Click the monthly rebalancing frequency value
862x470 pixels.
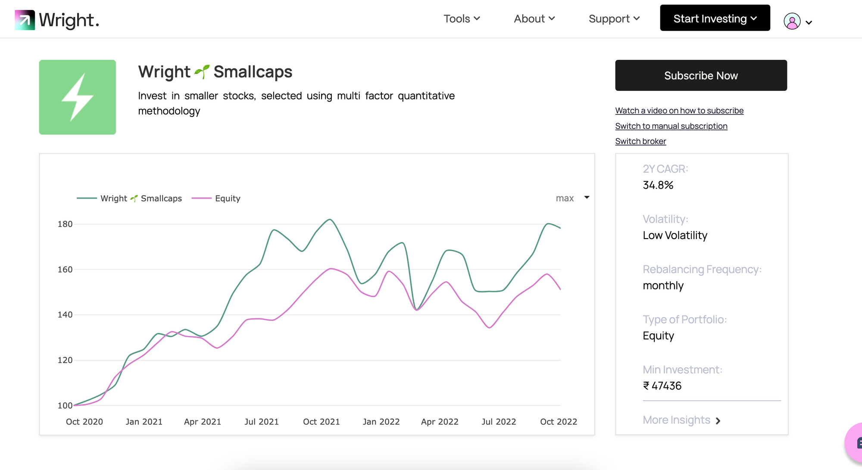663,286
